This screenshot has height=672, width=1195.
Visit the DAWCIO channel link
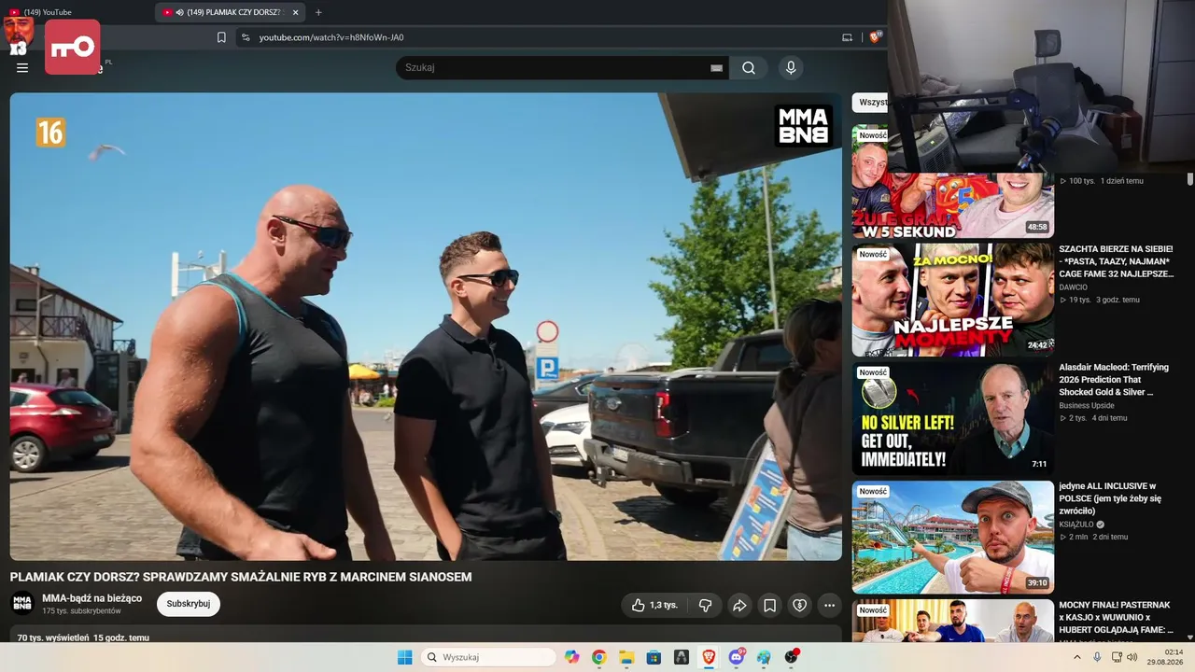coord(1074,287)
